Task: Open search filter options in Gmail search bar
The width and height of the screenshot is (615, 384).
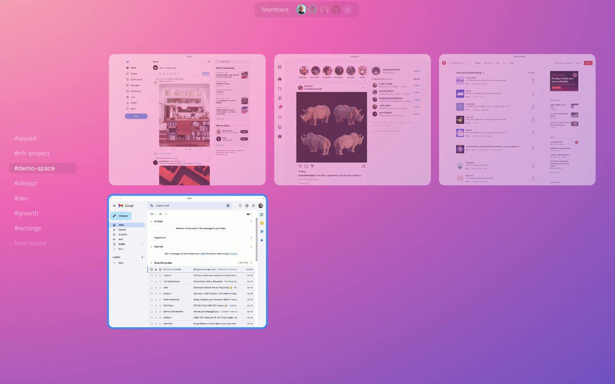Action: point(228,205)
